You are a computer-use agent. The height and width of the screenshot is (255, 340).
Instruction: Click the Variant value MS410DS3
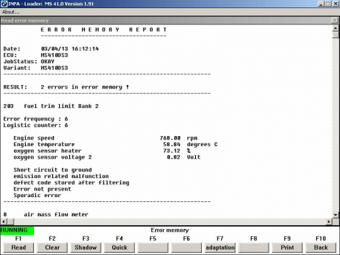tap(54, 68)
